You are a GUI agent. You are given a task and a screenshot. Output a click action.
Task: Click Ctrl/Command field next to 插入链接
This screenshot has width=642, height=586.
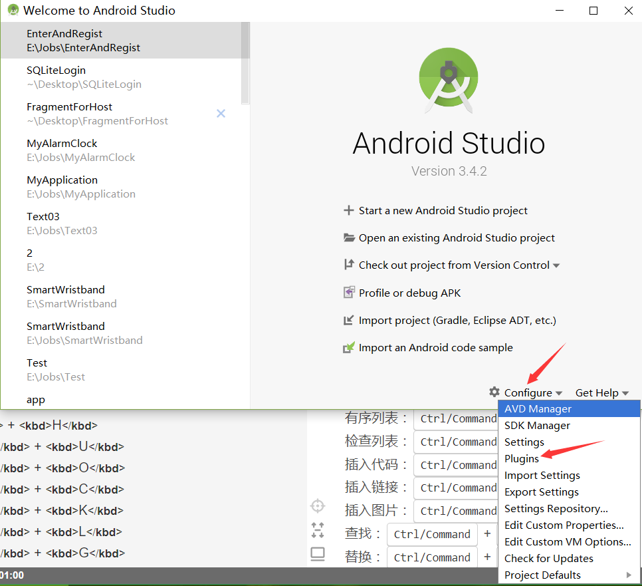(x=456, y=488)
